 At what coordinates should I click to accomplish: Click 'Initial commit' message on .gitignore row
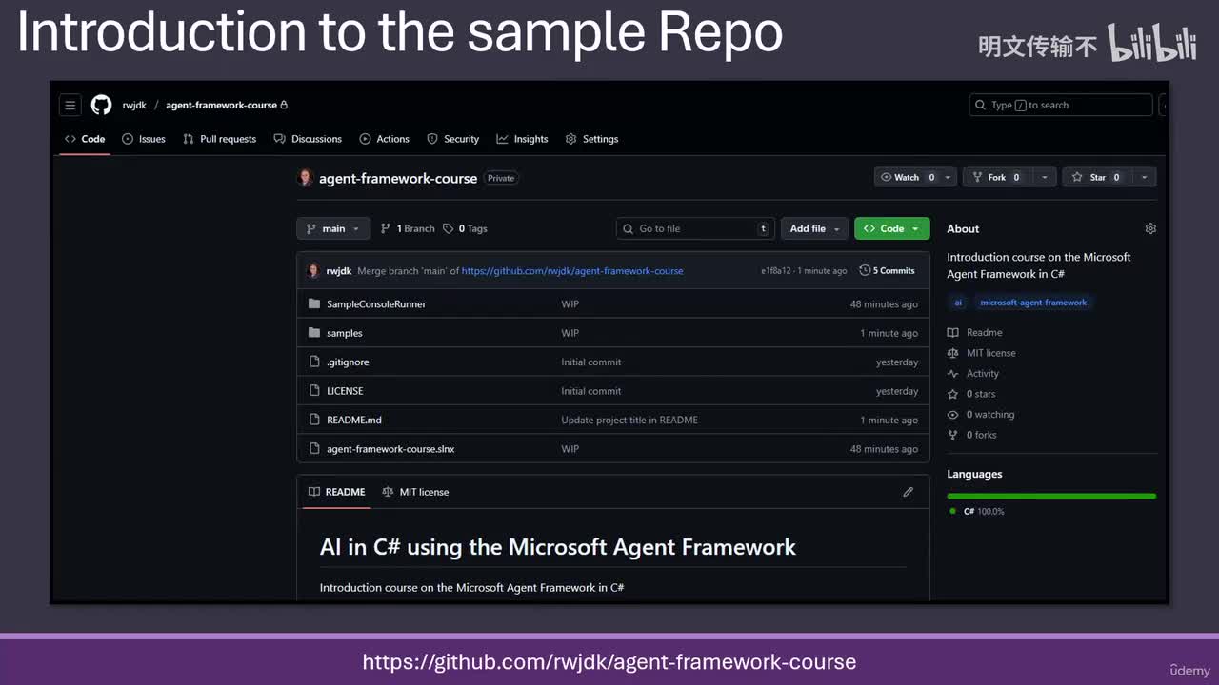coord(591,362)
